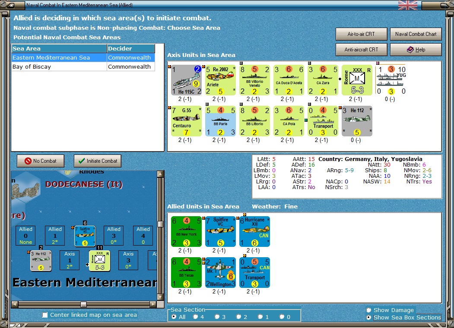This screenshot has width=454, height=328.
Task: Select the Hurricane XII CAN fighter unit
Action: [x=254, y=231]
